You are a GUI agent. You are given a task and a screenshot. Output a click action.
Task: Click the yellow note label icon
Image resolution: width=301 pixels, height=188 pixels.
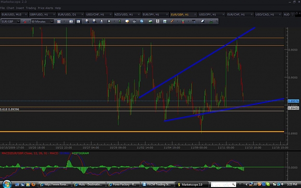pos(127,22)
